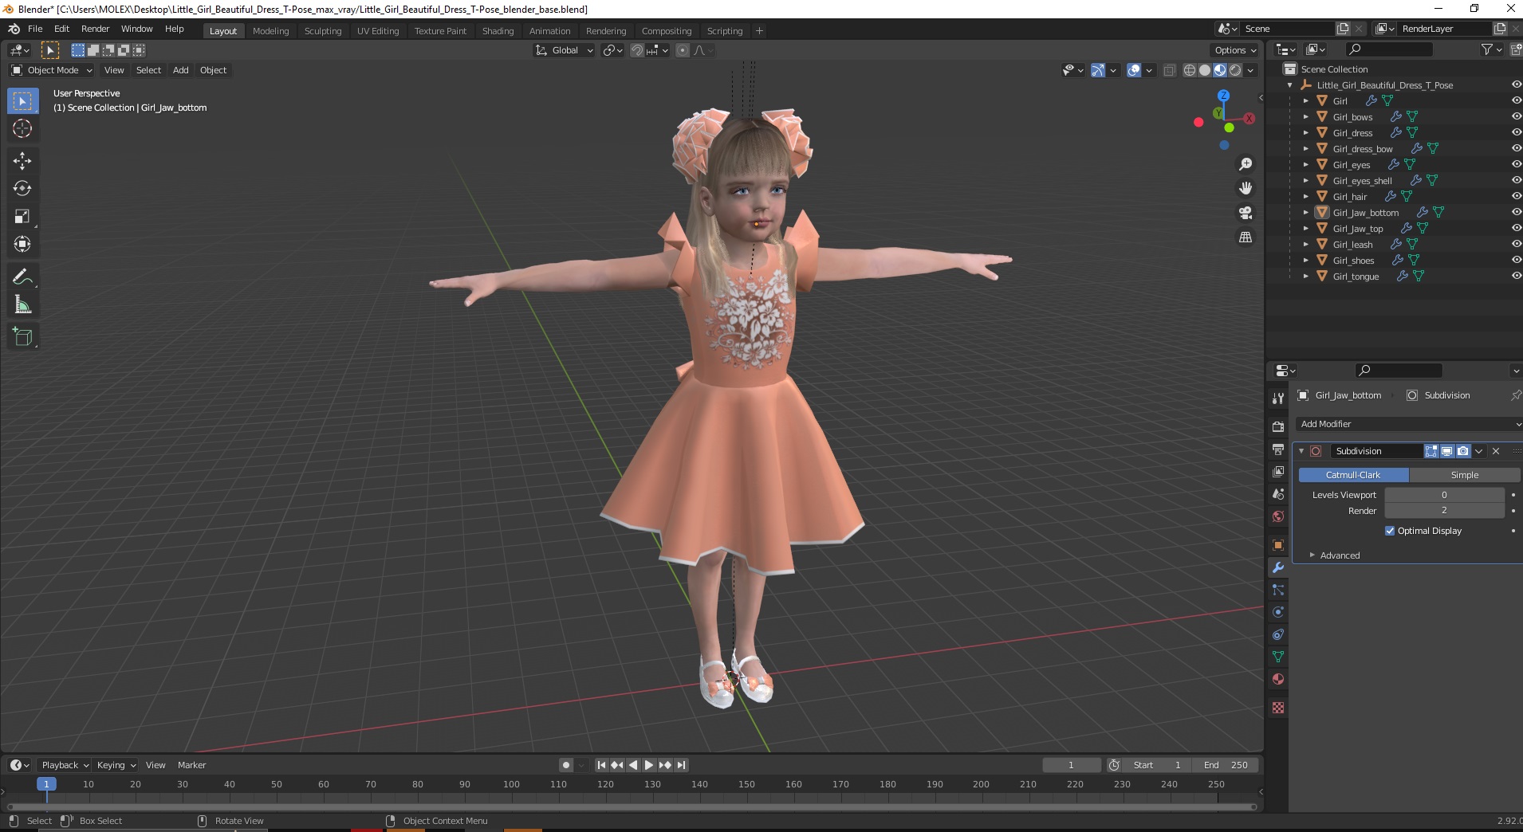The height and width of the screenshot is (832, 1523).
Task: Toggle modifier display in edit mode
Action: [x=1431, y=451]
